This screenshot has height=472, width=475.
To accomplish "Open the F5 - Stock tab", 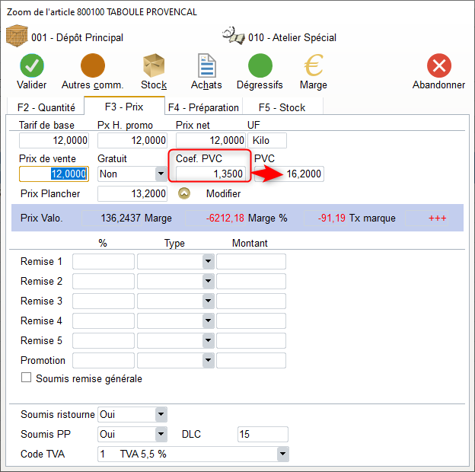I will [282, 107].
